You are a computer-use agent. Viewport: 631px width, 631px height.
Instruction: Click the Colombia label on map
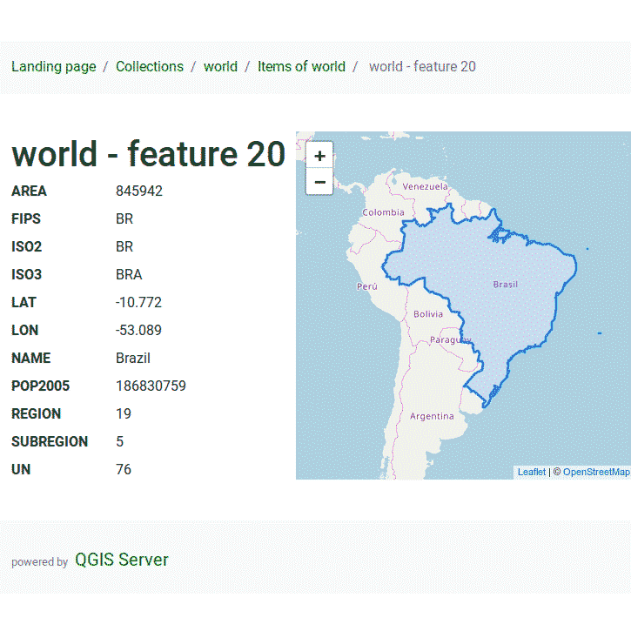pyautogui.click(x=383, y=212)
